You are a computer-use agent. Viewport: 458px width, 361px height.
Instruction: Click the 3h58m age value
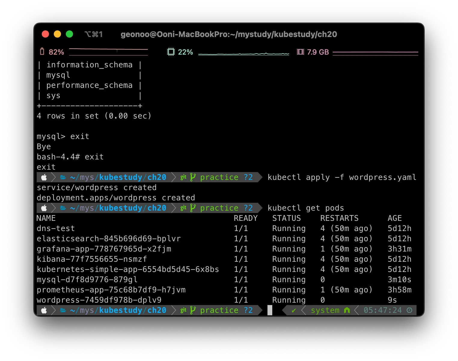(400, 290)
